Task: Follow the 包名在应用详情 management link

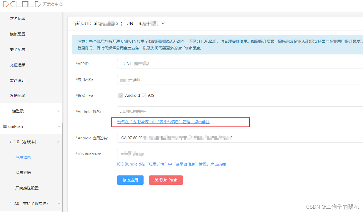Action: tap(163, 122)
